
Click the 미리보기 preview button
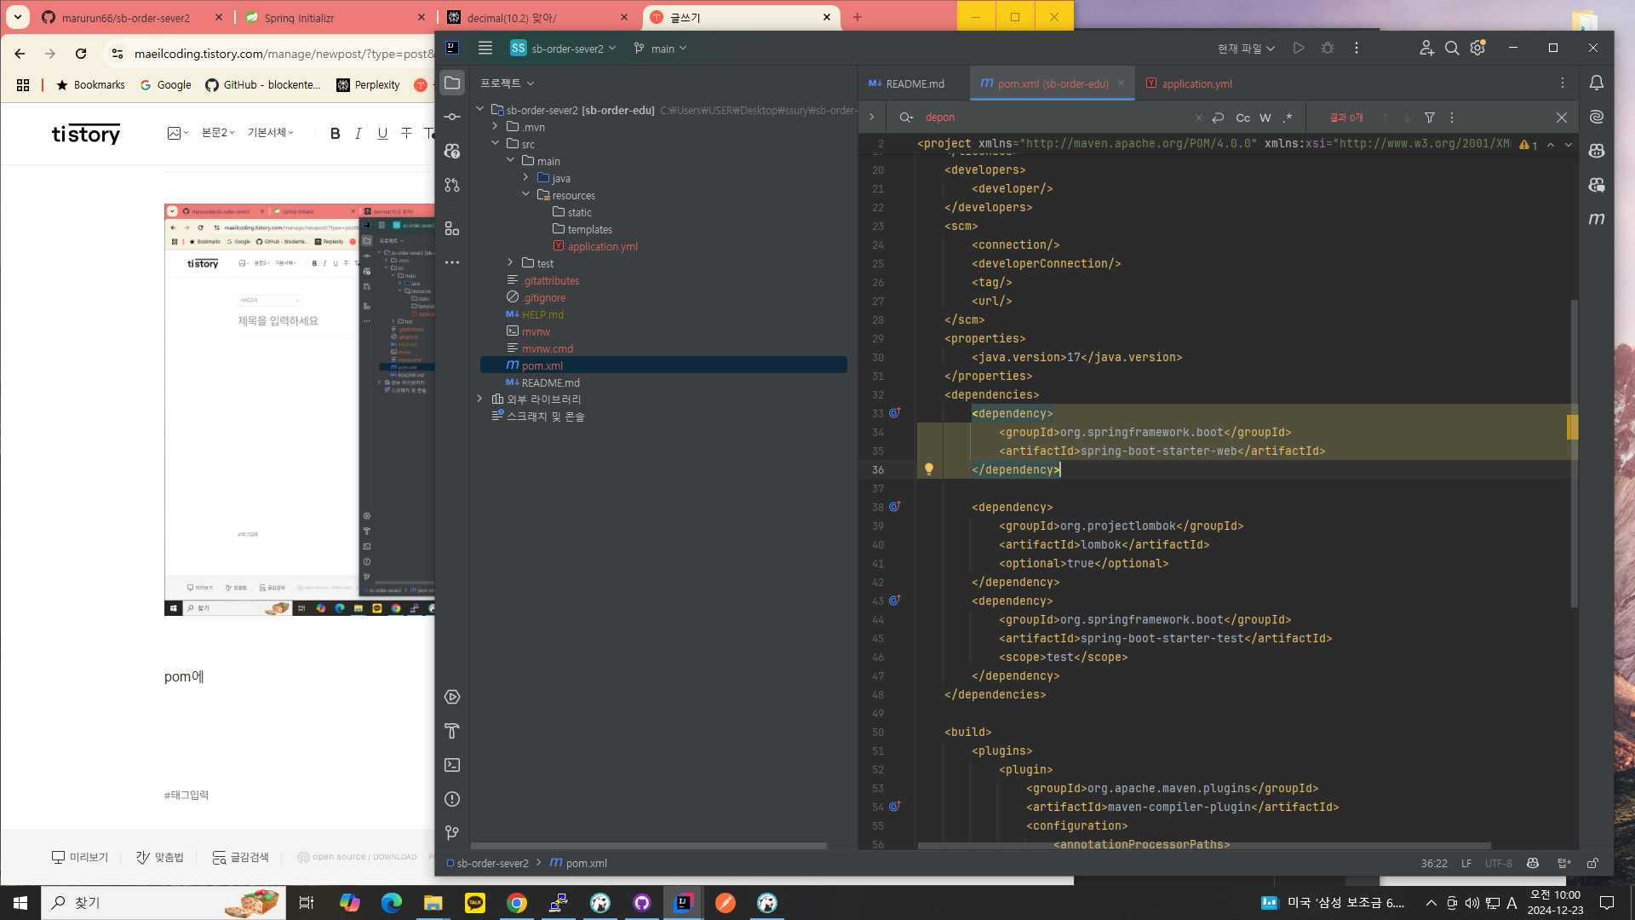(80, 857)
